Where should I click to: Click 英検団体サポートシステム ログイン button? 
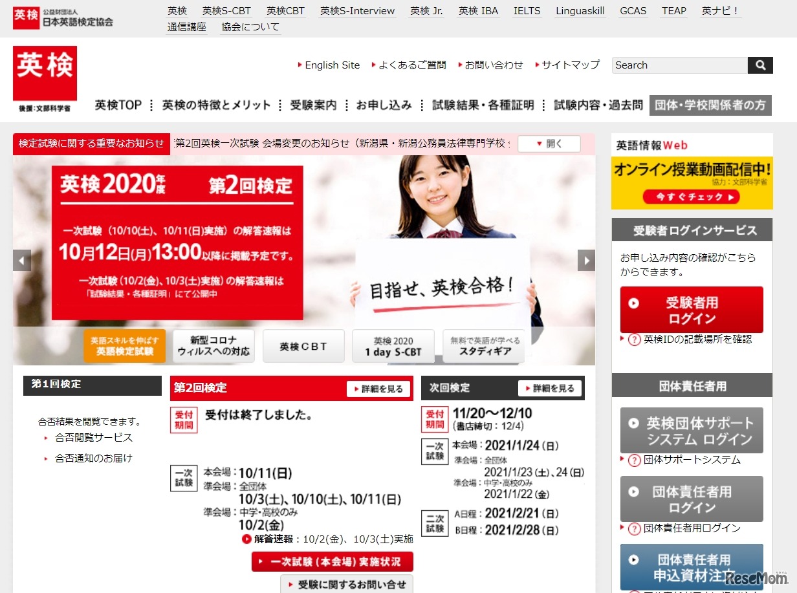point(692,430)
